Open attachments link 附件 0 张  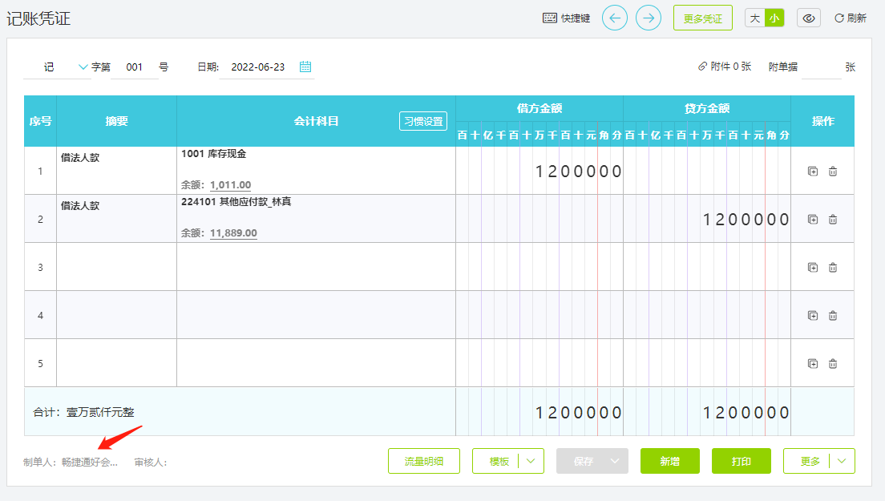725,67
